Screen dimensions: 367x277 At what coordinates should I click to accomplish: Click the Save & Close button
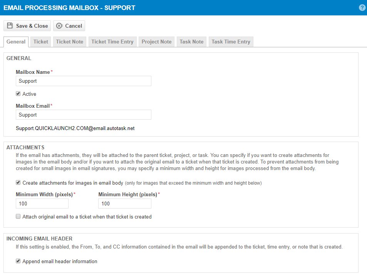27,26
